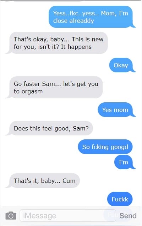Click the "iMessage" placeholder text
The image size is (142, 226).
tap(40, 216)
